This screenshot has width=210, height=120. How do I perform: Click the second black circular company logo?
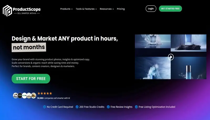tap(20, 95)
